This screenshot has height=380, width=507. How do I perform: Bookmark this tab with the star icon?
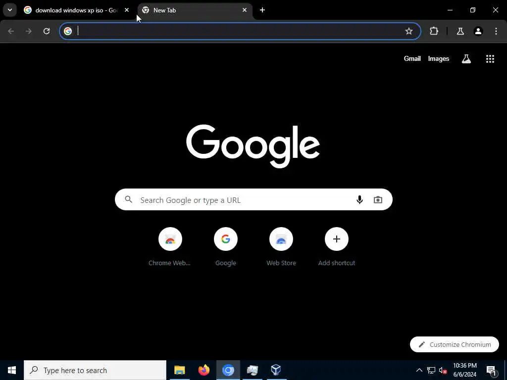[408, 31]
